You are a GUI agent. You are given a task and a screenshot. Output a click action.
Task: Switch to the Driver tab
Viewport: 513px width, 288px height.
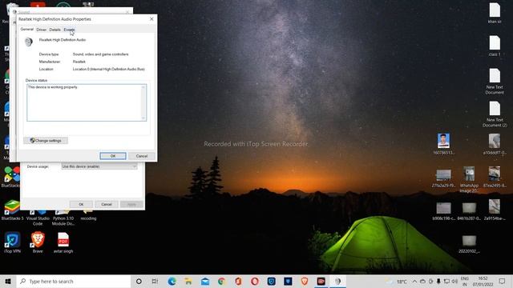pyautogui.click(x=41, y=30)
